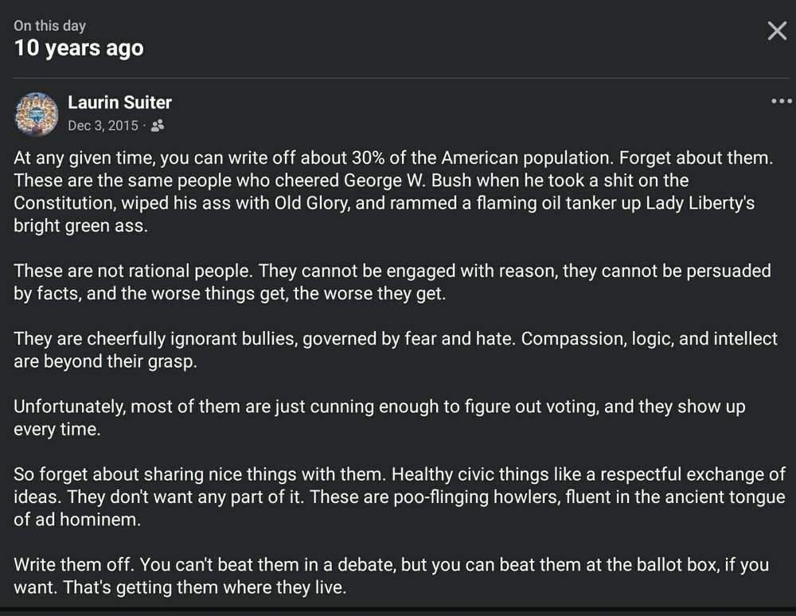
Task: Close the On this day memory
Action: click(776, 31)
